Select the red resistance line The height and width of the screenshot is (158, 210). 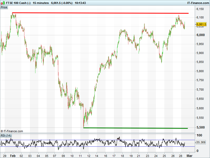point(100,13)
